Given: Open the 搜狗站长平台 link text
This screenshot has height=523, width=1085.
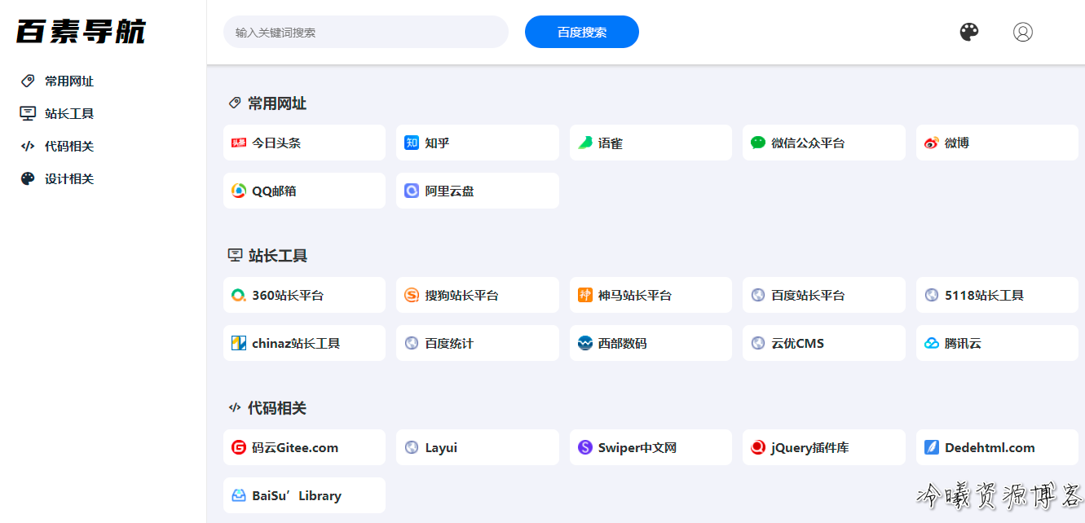Looking at the screenshot, I should point(462,295).
